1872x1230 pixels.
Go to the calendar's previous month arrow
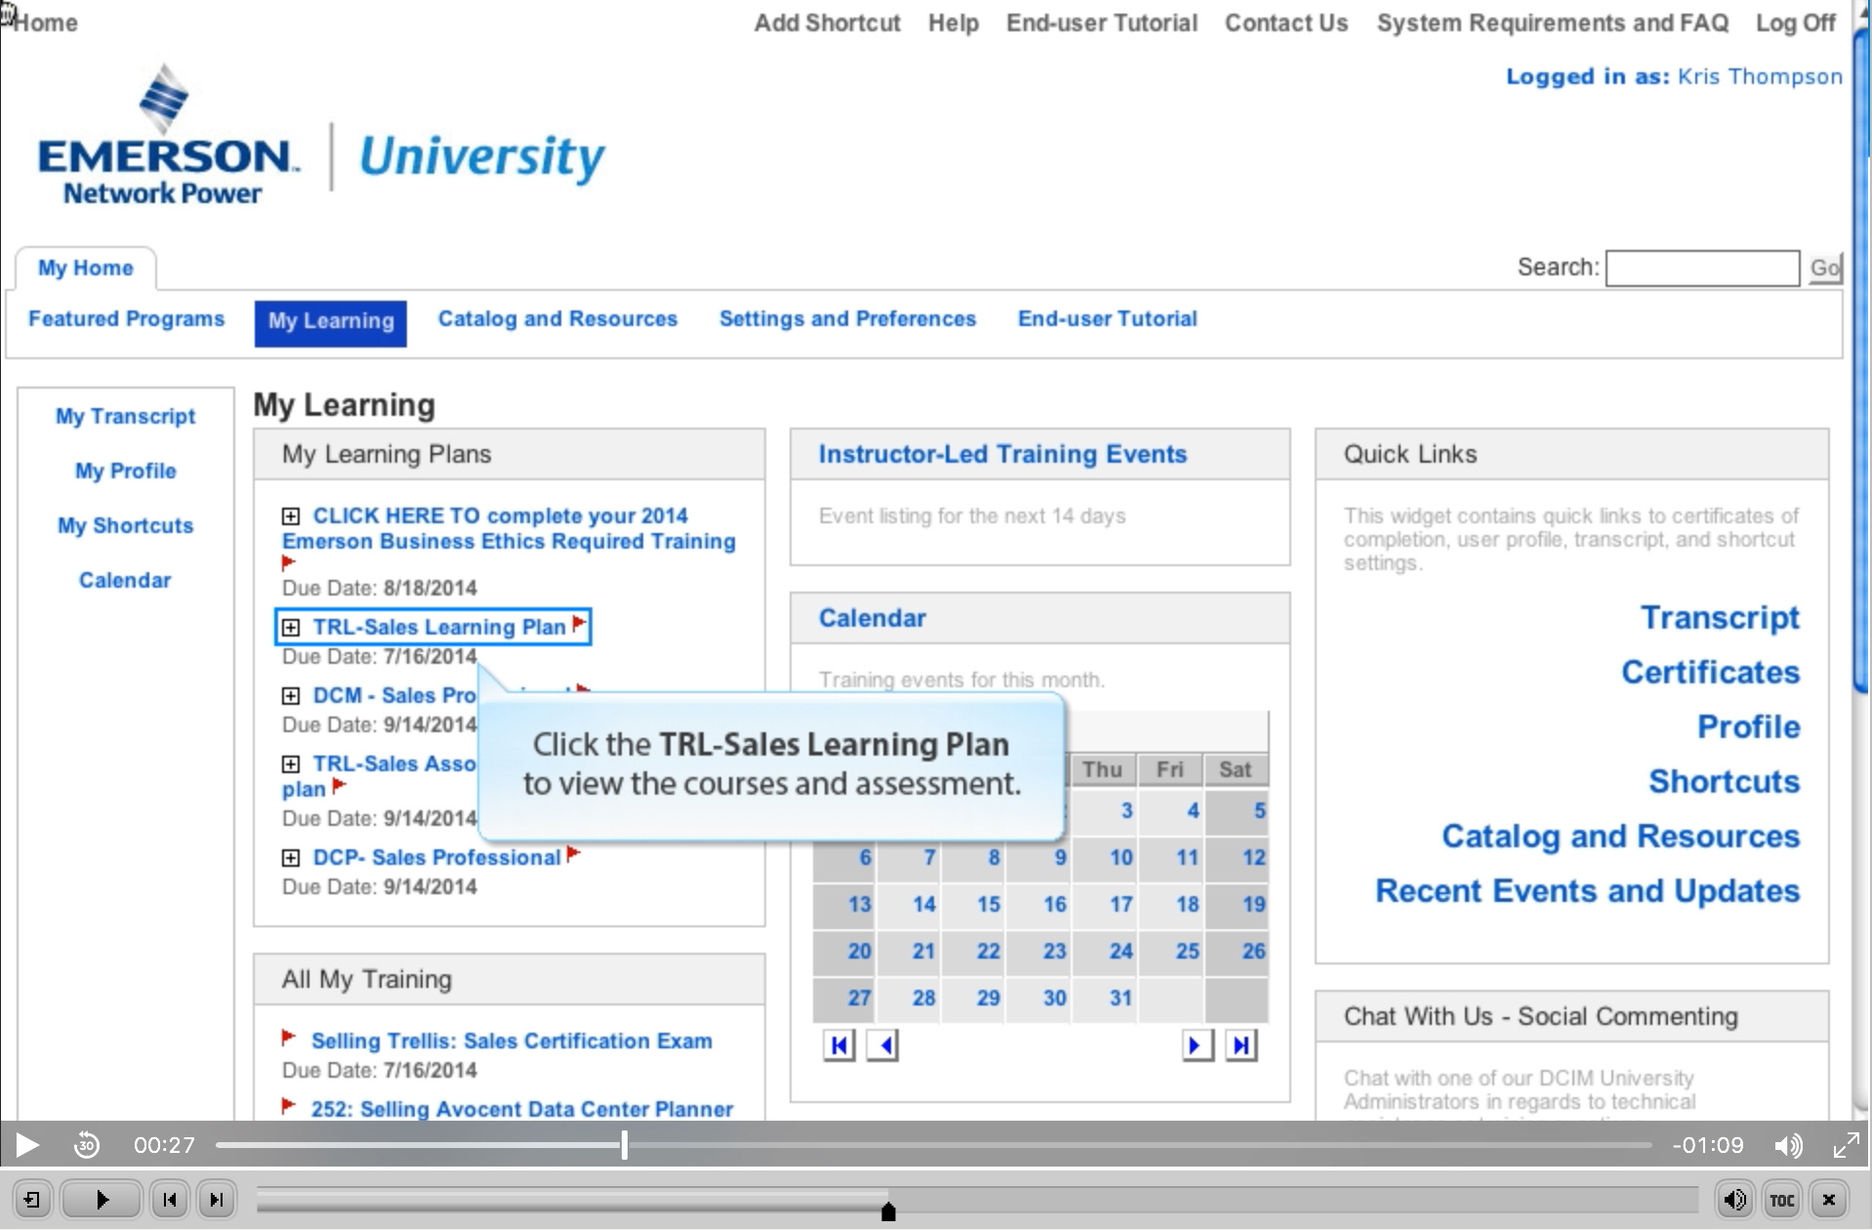coord(883,1045)
